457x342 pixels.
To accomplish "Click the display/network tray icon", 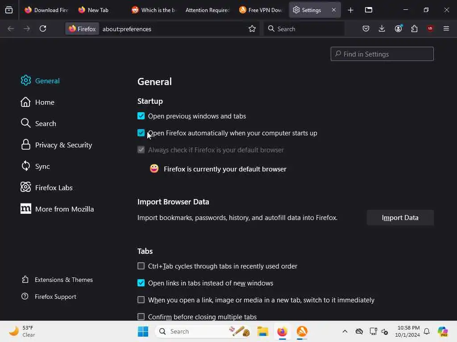I will click(373, 331).
